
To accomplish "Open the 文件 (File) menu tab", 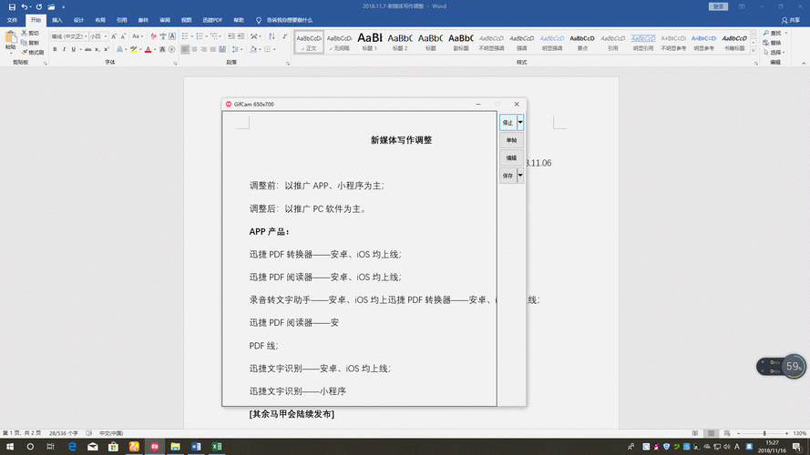I will click(x=12, y=20).
